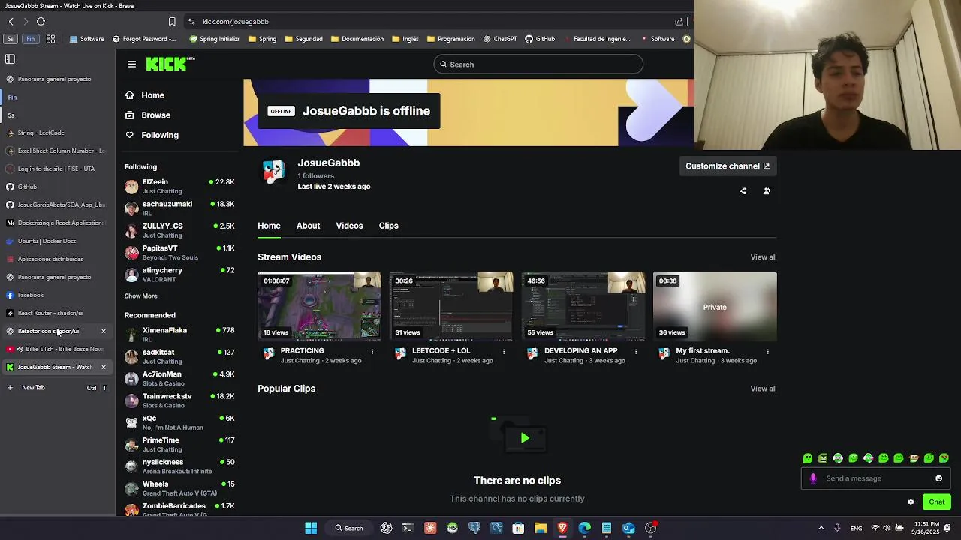Open the tab groups grid icon
This screenshot has height=540, width=961.
click(x=51, y=39)
